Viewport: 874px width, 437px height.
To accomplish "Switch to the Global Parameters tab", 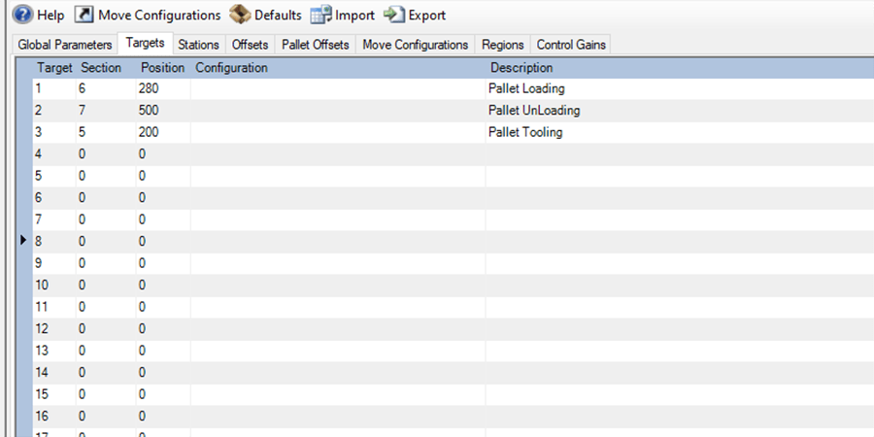I will pos(65,45).
